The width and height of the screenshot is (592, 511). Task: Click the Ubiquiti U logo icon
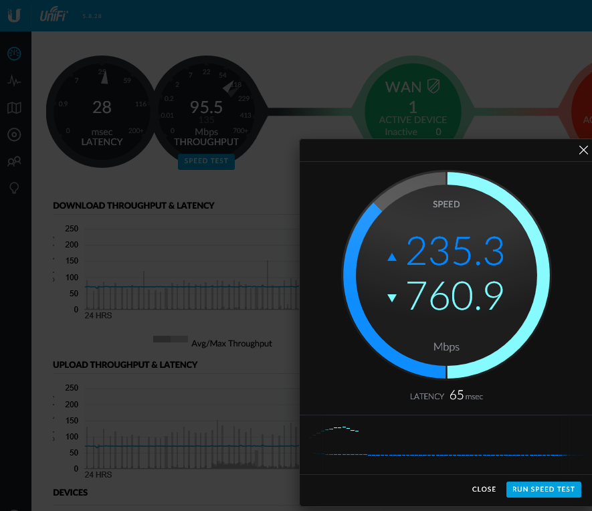(14, 15)
